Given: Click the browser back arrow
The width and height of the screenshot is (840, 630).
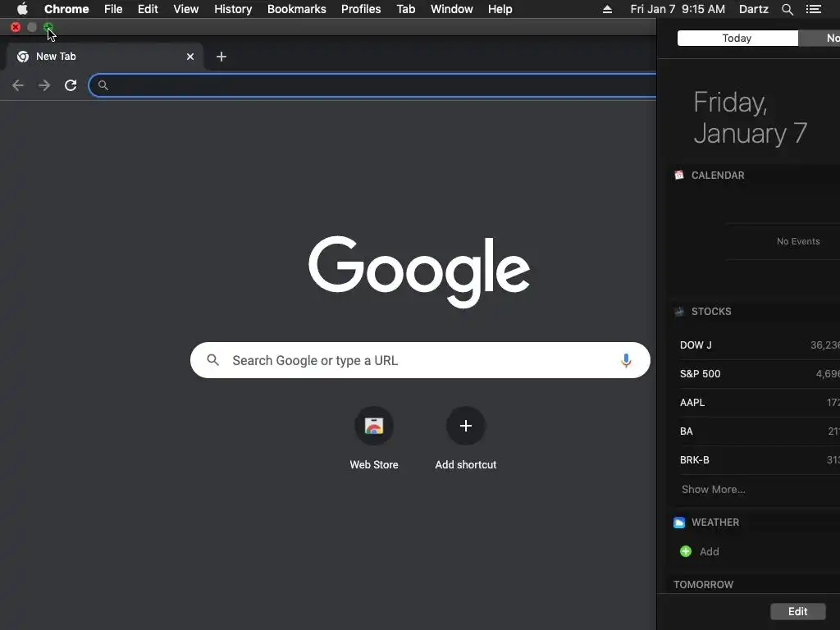Looking at the screenshot, I should point(18,85).
